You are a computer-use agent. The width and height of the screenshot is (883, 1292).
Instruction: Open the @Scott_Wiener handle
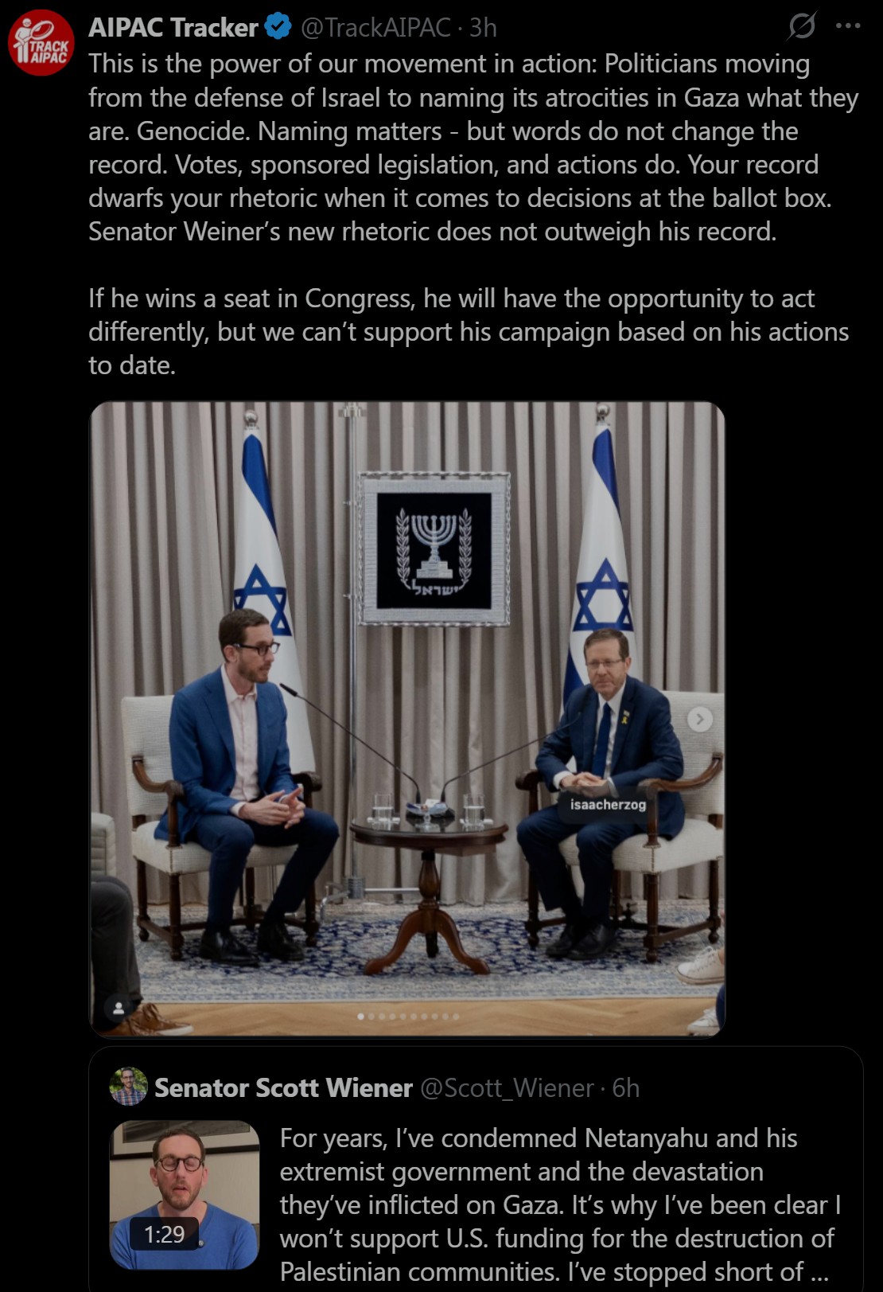tap(507, 1087)
